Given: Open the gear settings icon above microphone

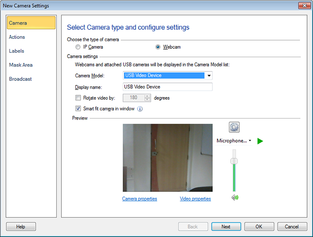Looking at the screenshot, I should pos(234,127).
